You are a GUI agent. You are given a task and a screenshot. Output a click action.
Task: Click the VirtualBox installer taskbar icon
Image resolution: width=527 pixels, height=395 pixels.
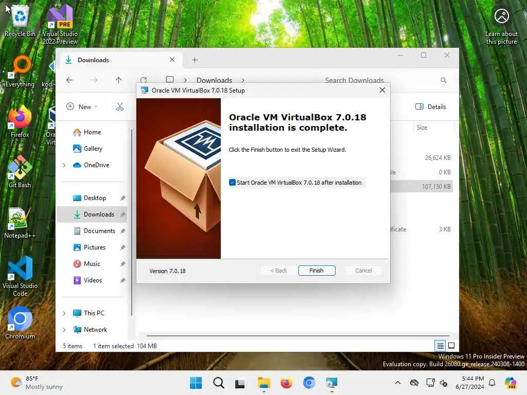331,383
